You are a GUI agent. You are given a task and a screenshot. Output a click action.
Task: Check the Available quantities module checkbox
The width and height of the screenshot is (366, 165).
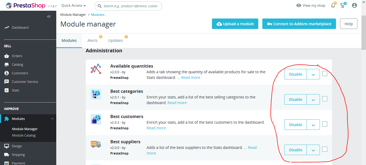coord(325,74)
